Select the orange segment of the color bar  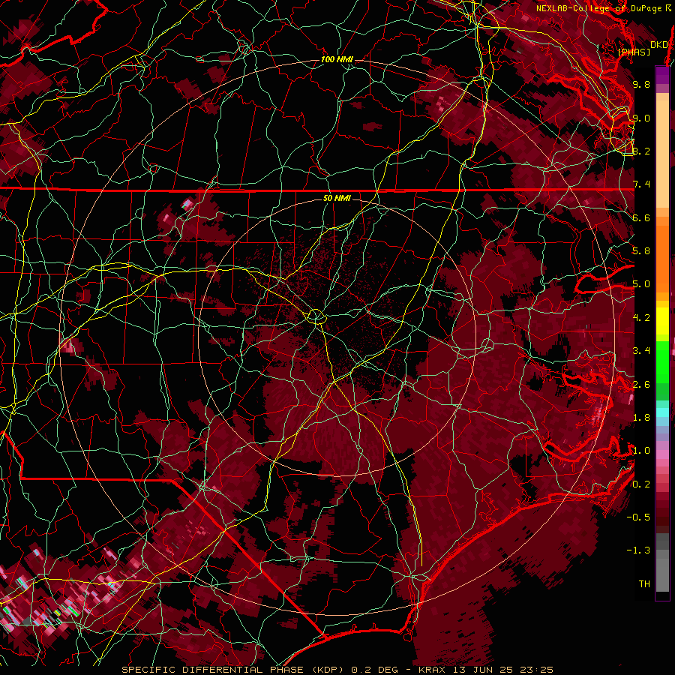[662, 254]
